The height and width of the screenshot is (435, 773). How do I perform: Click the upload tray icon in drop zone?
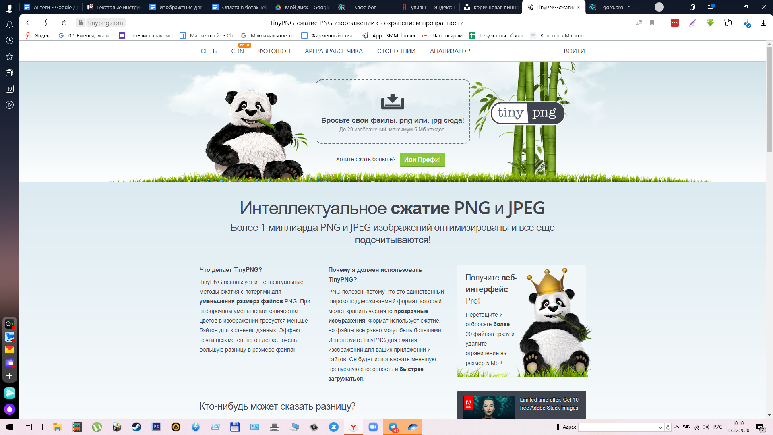click(x=393, y=102)
